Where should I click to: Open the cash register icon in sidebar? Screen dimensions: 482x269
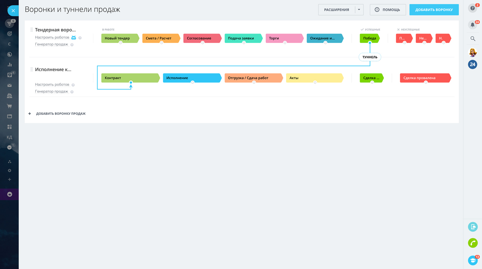9,96
